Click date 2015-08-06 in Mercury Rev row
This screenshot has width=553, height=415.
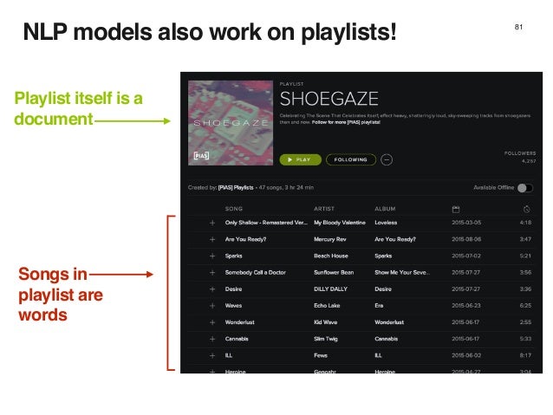466,239
